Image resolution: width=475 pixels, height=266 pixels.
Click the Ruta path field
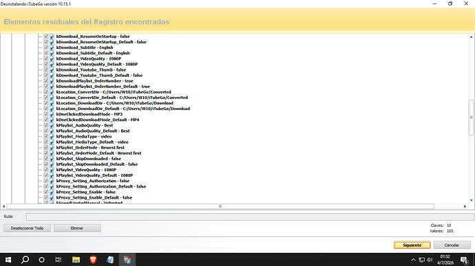250,217
